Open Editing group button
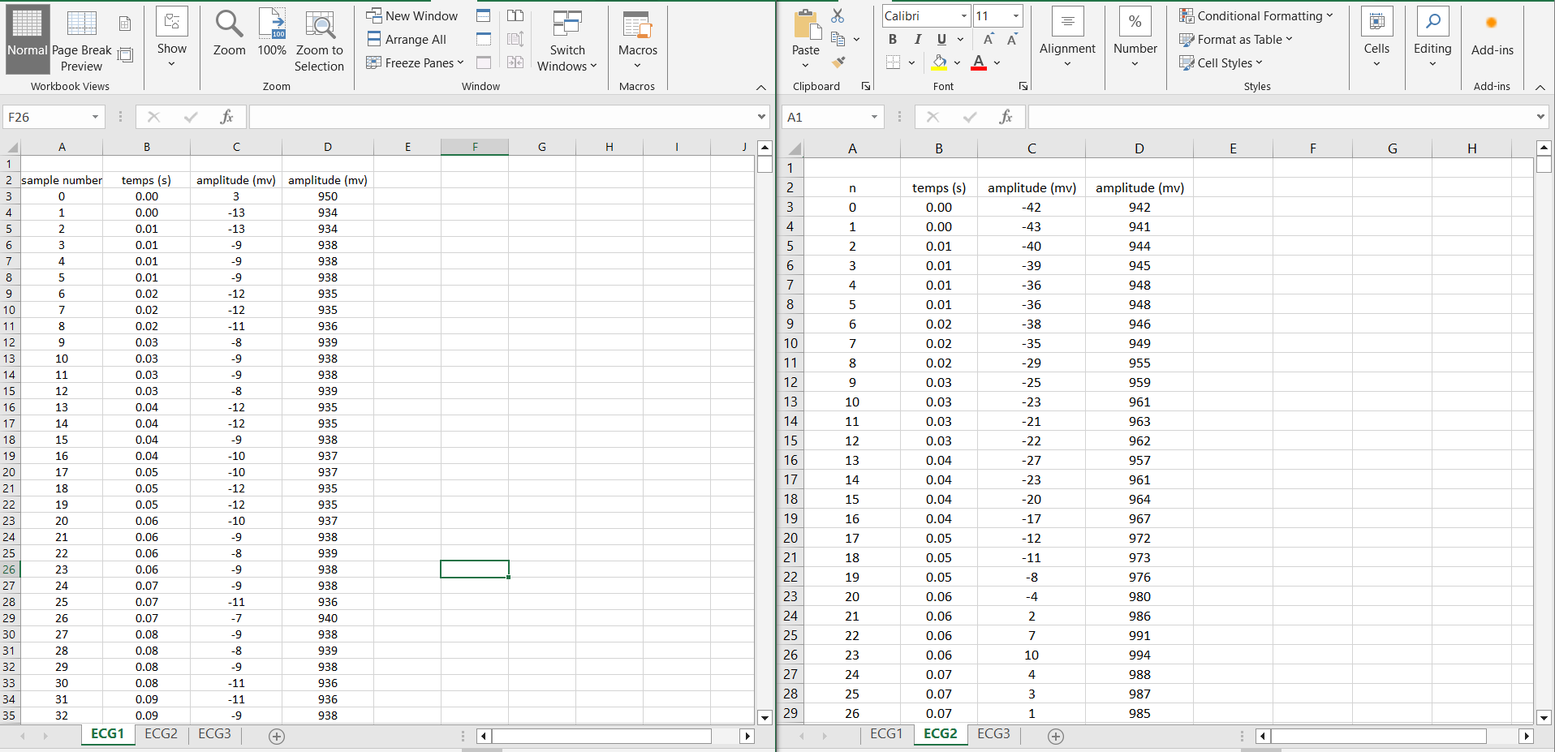 (x=1432, y=38)
